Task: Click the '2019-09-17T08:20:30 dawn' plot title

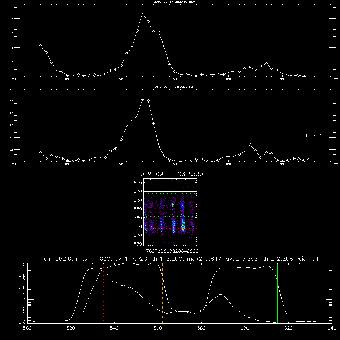Action: pos(175,2)
